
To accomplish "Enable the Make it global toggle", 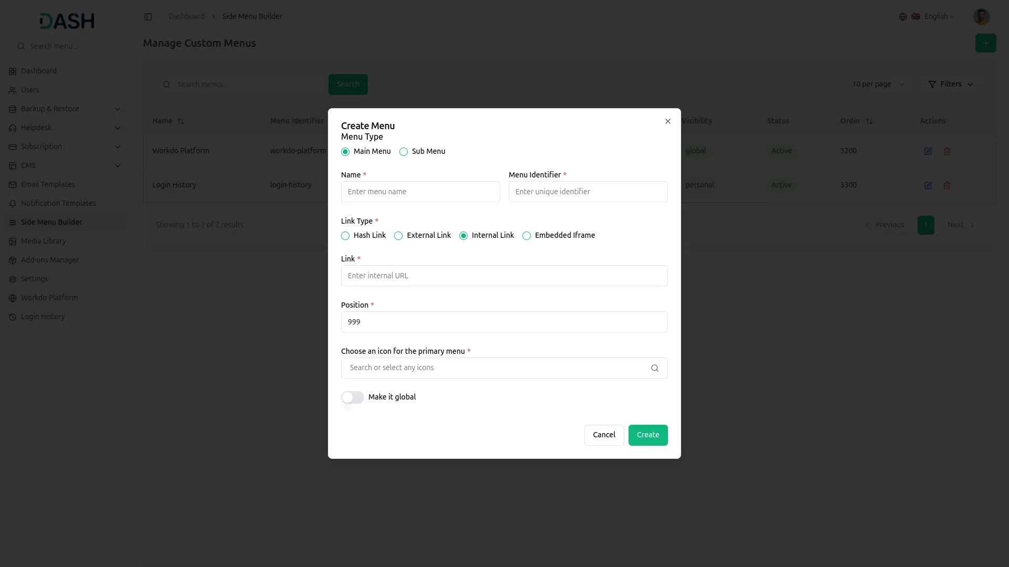I will [x=352, y=397].
